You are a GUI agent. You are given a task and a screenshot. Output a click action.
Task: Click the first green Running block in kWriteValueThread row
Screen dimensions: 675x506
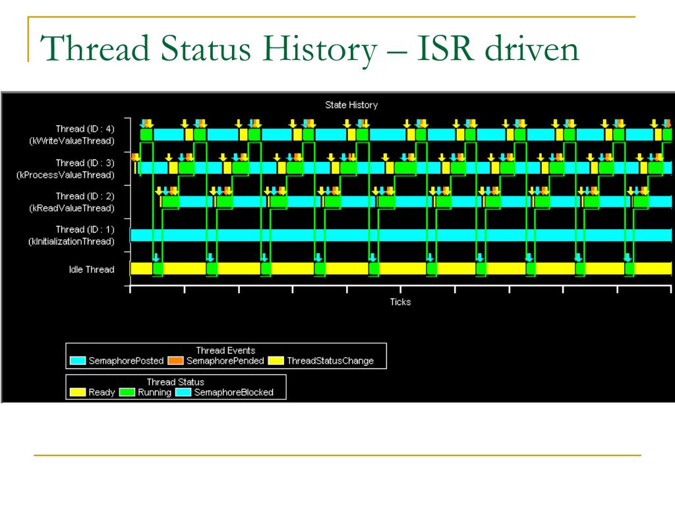click(146, 134)
